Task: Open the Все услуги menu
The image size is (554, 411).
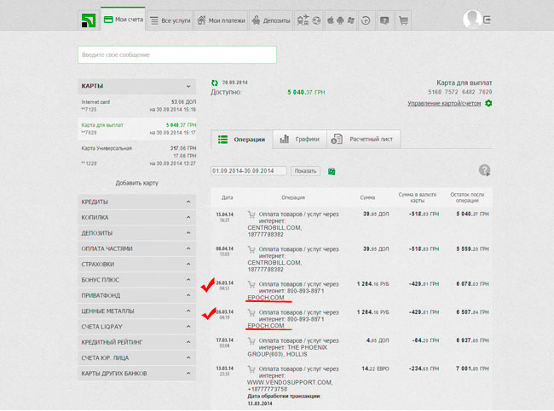Action: [x=168, y=20]
